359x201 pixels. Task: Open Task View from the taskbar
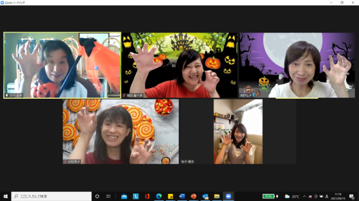[x=108, y=196]
